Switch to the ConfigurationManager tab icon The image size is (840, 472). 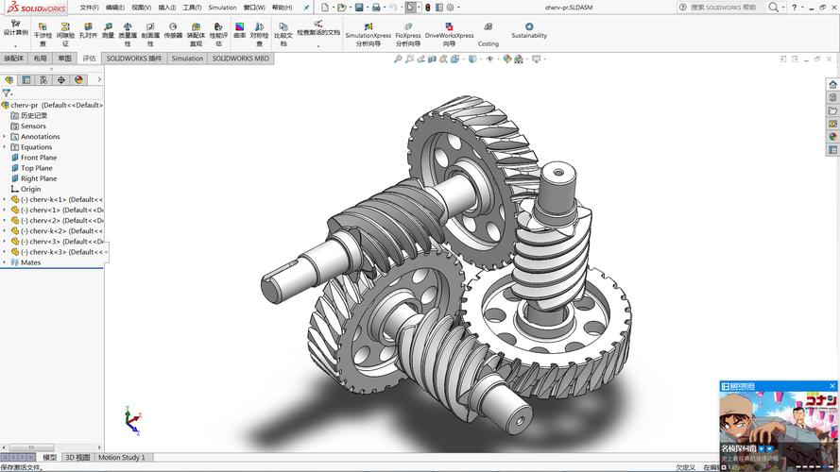[x=43, y=80]
